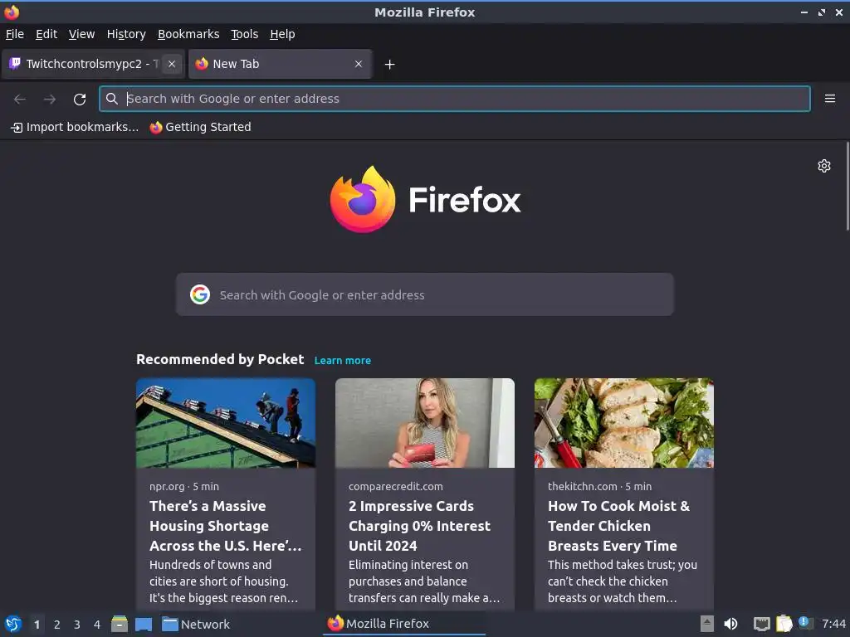Open the Bookmarks menu
The image size is (850, 637).
188,34
